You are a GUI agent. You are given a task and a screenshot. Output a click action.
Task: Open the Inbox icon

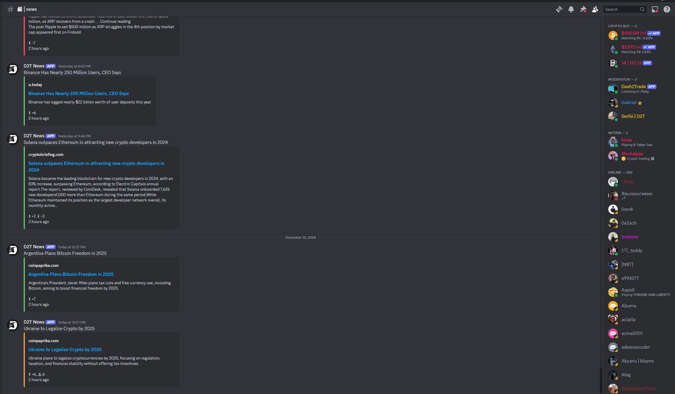pos(654,9)
